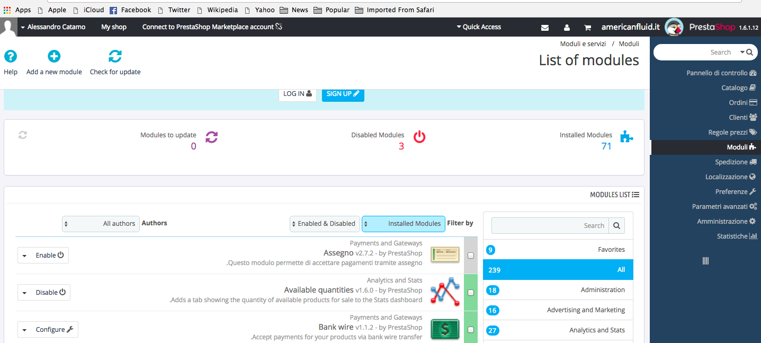Open the sidebar search magnifier dropdown
Screen dimensions: 761x343
click(746, 52)
